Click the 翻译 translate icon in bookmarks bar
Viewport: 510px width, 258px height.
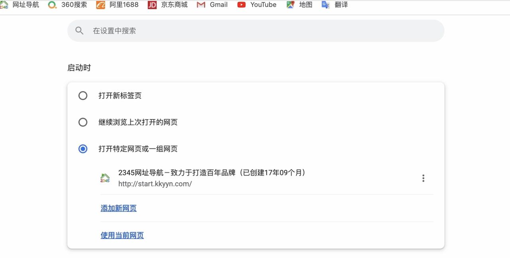coord(325,5)
